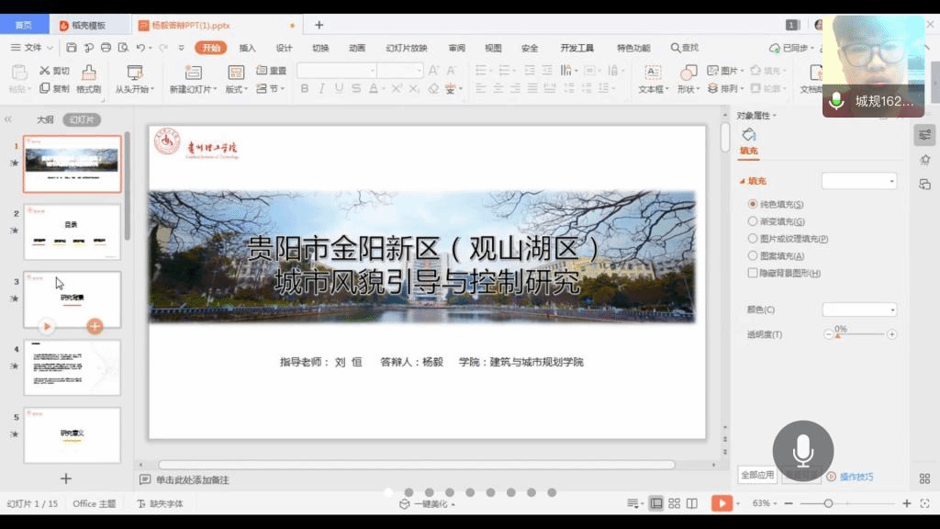Image resolution: width=940 pixels, height=529 pixels.
Task: Click the save icon in quick access toolbar
Action: (72, 48)
